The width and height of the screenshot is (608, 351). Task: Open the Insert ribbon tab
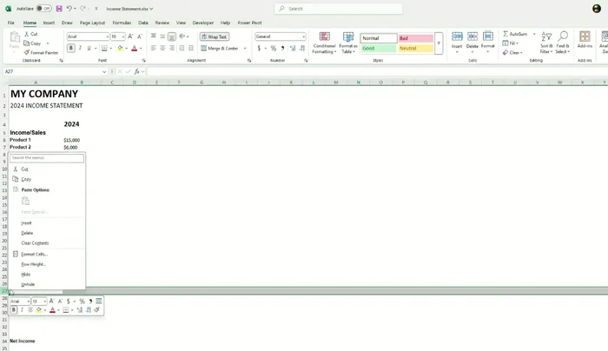click(x=49, y=23)
